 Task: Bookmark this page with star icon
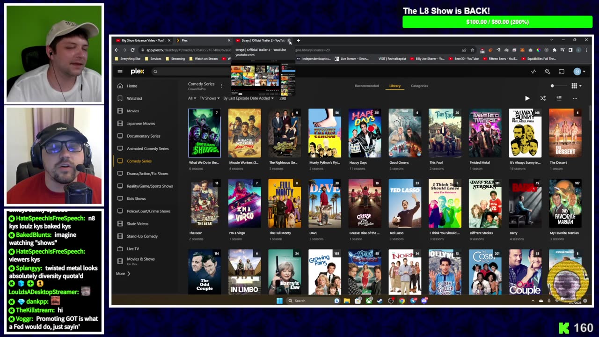point(472,50)
